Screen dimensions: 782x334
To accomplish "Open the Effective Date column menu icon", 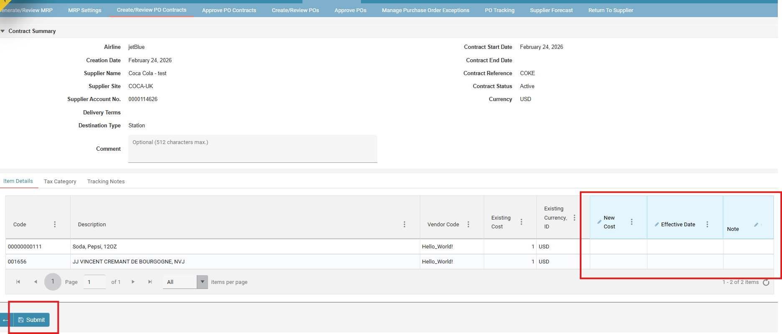I will 707,224.
